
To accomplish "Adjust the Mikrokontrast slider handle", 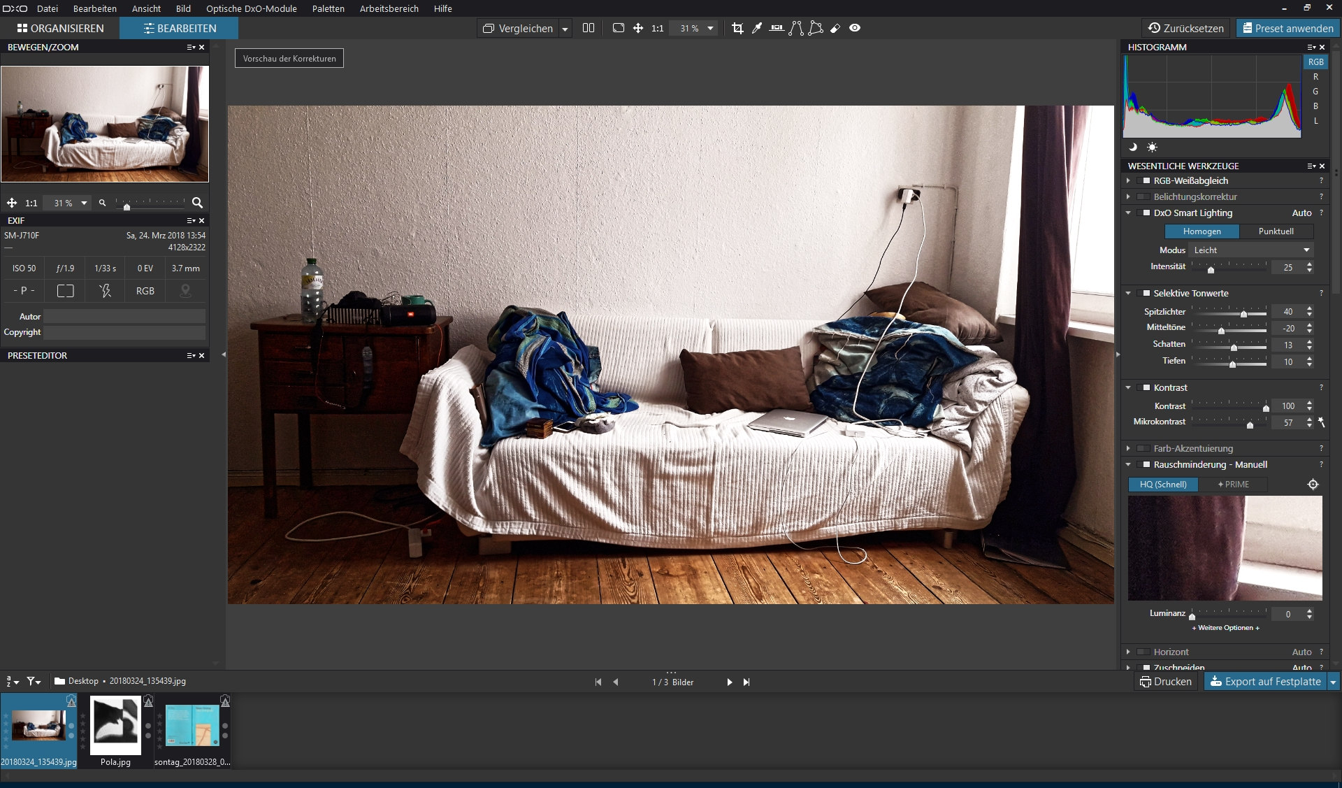I will pos(1250,424).
